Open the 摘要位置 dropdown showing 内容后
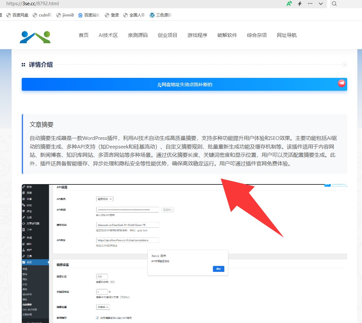The image size is (362, 323). point(103,307)
